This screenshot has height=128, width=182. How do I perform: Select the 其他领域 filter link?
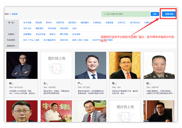[x=64, y=28]
